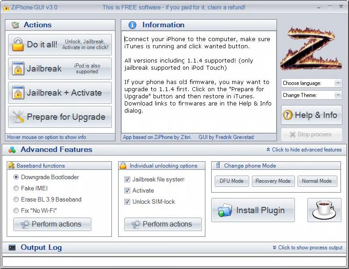The image size is (349, 269).
Task: Toggle the Activate checkbox
Action: point(128,190)
